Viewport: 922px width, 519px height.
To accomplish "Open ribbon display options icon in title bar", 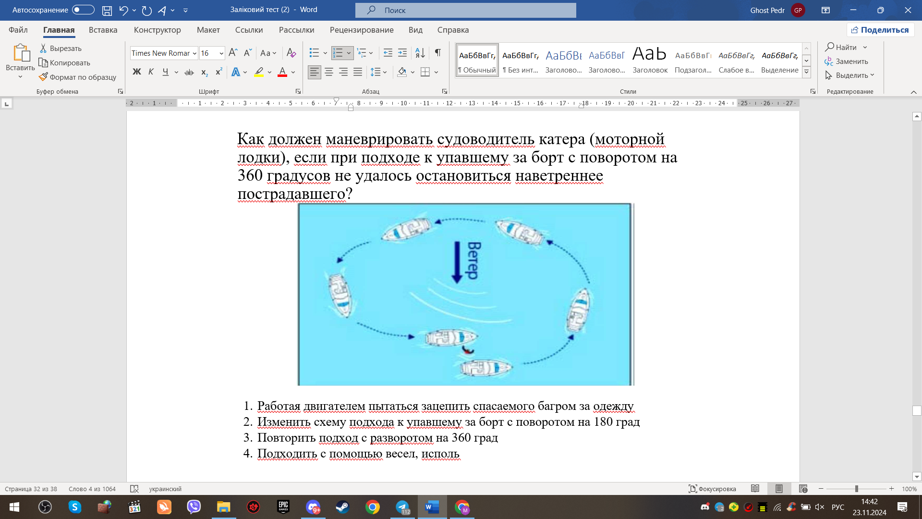I will (825, 10).
